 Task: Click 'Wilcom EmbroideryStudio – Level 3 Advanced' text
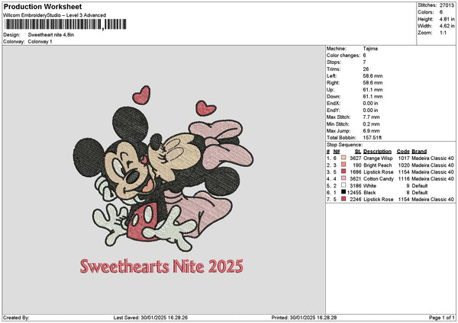[55, 15]
